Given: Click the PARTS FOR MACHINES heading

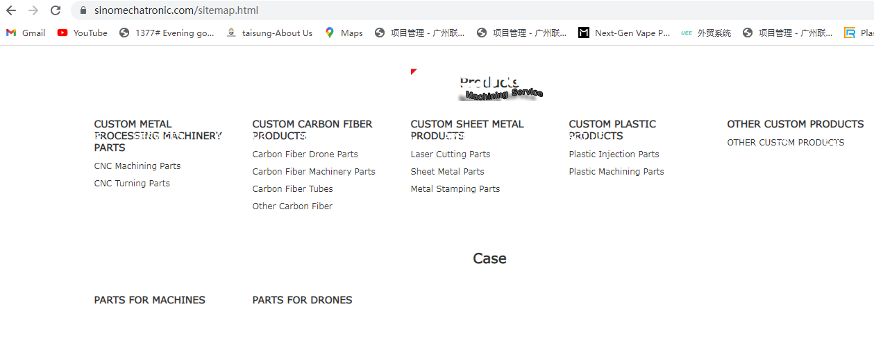Looking at the screenshot, I should pyautogui.click(x=150, y=300).
